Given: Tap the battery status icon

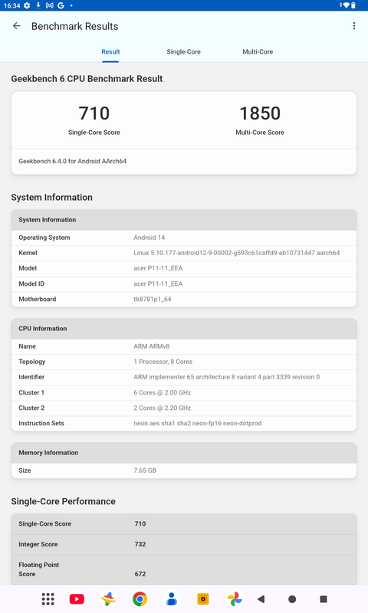Looking at the screenshot, I should pos(353,5).
